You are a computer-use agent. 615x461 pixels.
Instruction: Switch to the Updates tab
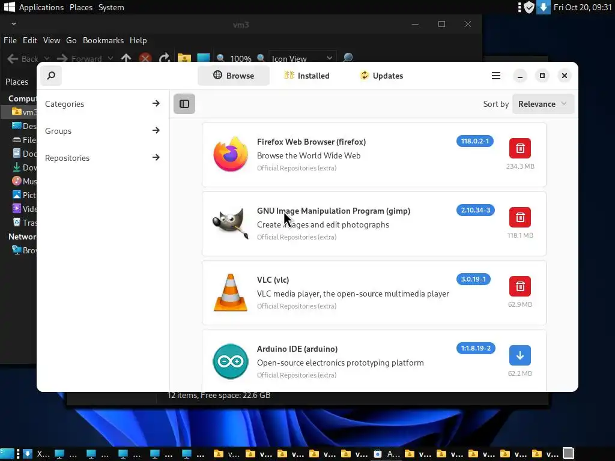[381, 76]
